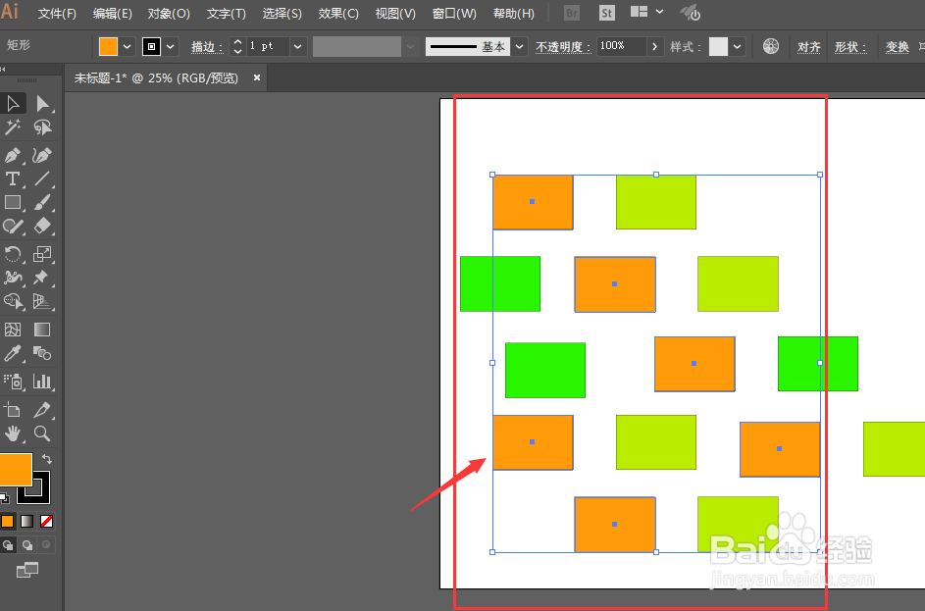Enable Draw Behind mode
Screen dimensions: 925x611
coord(27,545)
